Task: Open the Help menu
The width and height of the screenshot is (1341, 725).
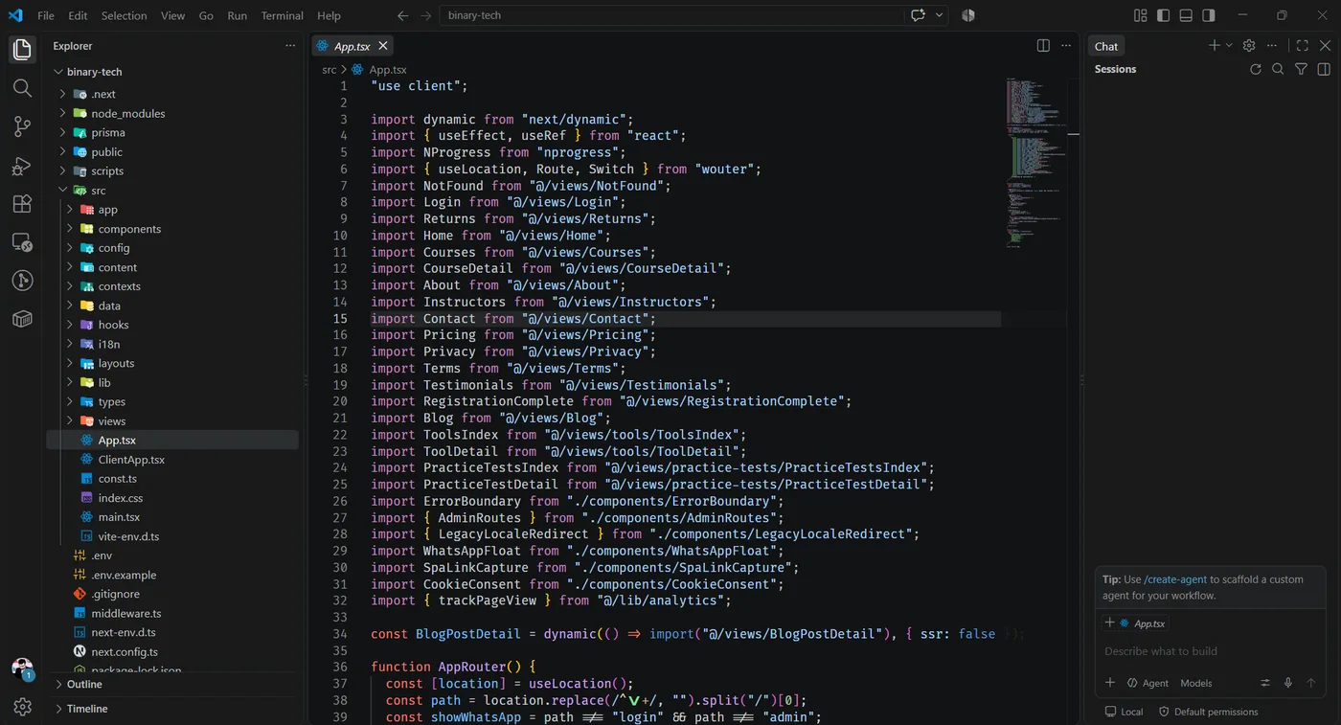Action: point(329,15)
